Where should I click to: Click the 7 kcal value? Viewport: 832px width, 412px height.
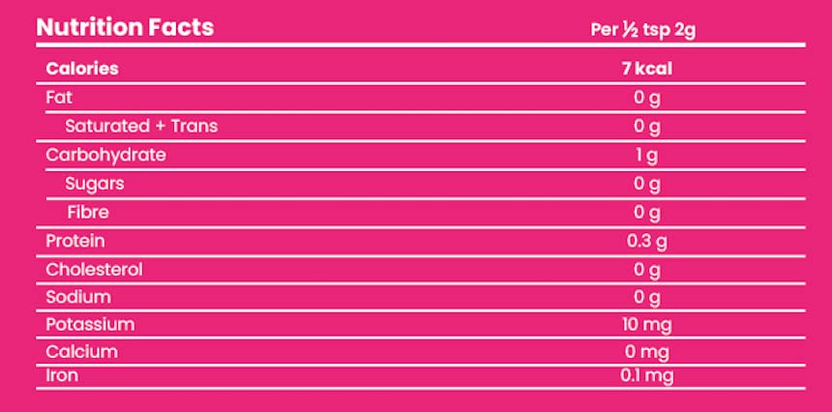tap(647, 69)
